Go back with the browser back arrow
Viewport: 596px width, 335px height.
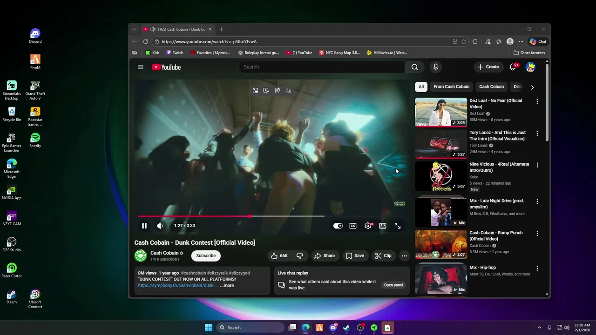pos(135,41)
